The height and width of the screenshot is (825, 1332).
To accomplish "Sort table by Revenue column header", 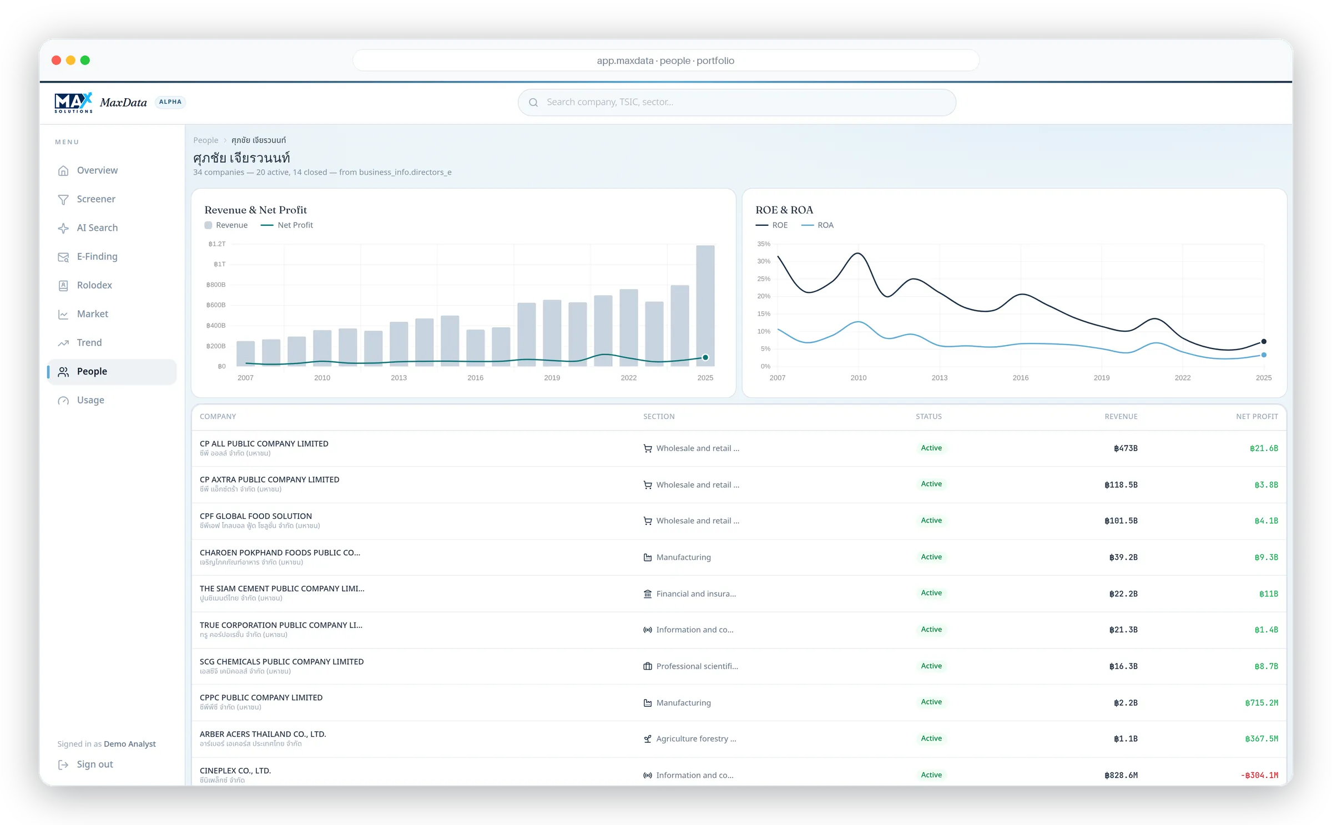I will 1121,417.
